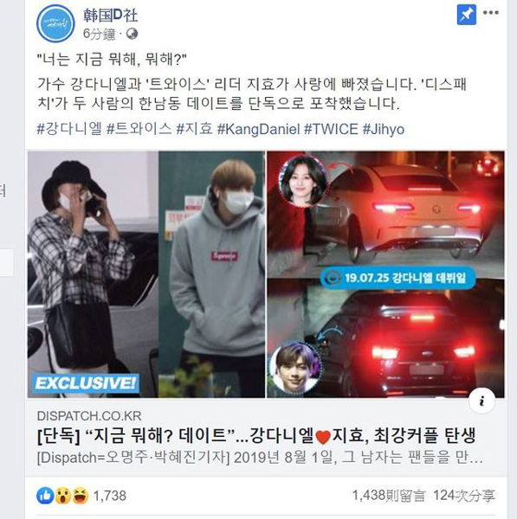Open the 1,738 reactions count list
Viewport: 517px width, 519px height.
110,496
